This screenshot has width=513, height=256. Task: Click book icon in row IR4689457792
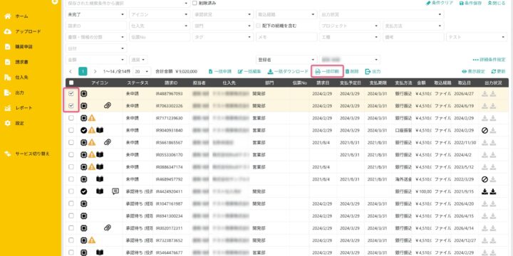(x=100, y=179)
